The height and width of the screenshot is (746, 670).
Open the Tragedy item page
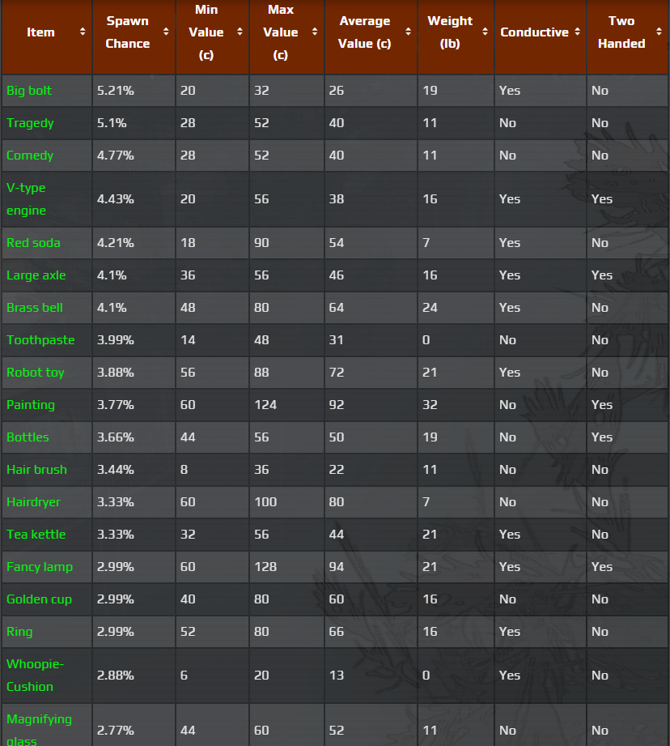pos(30,123)
